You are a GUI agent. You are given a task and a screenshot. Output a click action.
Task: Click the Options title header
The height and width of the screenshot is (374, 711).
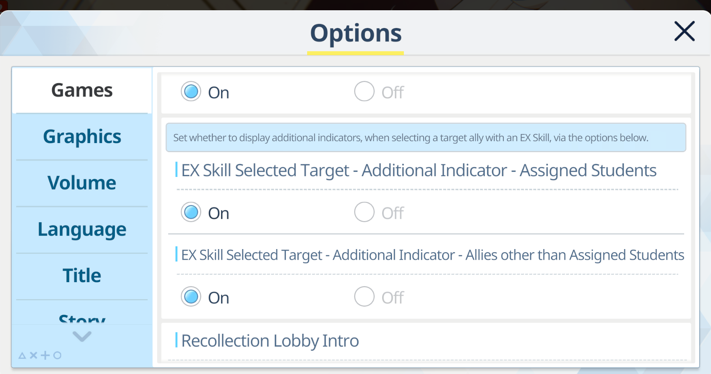point(356,33)
